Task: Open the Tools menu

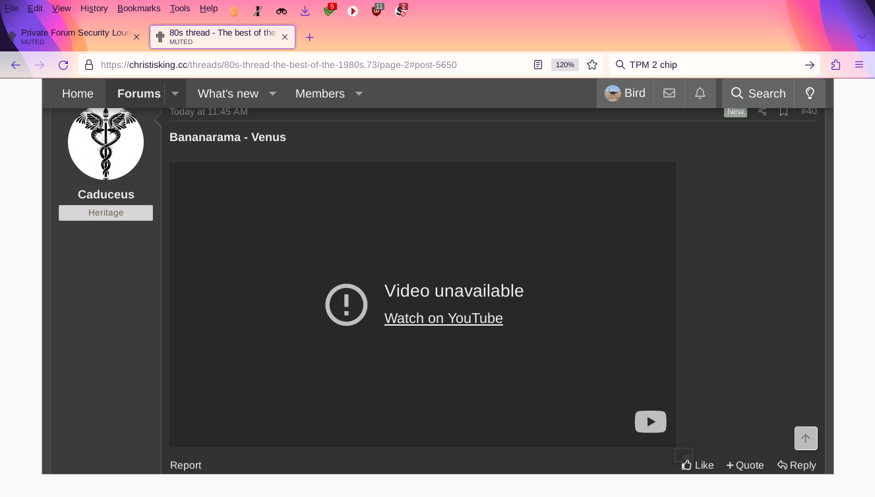Action: point(180,9)
